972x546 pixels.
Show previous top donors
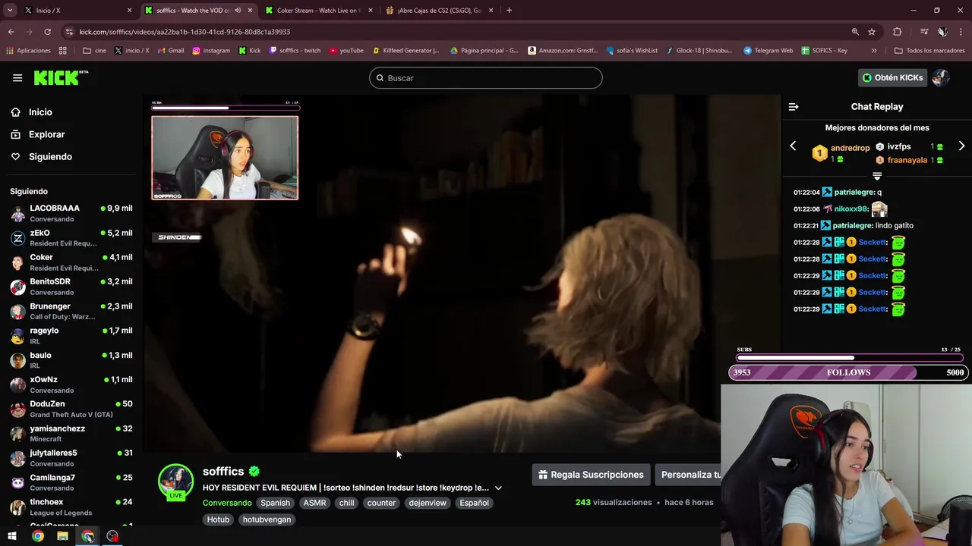click(x=793, y=146)
